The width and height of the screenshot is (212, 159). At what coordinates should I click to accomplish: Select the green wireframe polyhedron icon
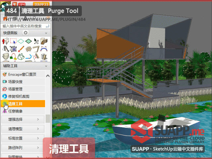pyautogui.click(x=21, y=57)
